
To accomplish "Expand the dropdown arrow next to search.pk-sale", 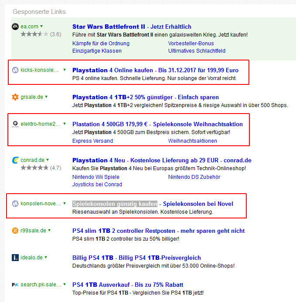I will 65,284.
